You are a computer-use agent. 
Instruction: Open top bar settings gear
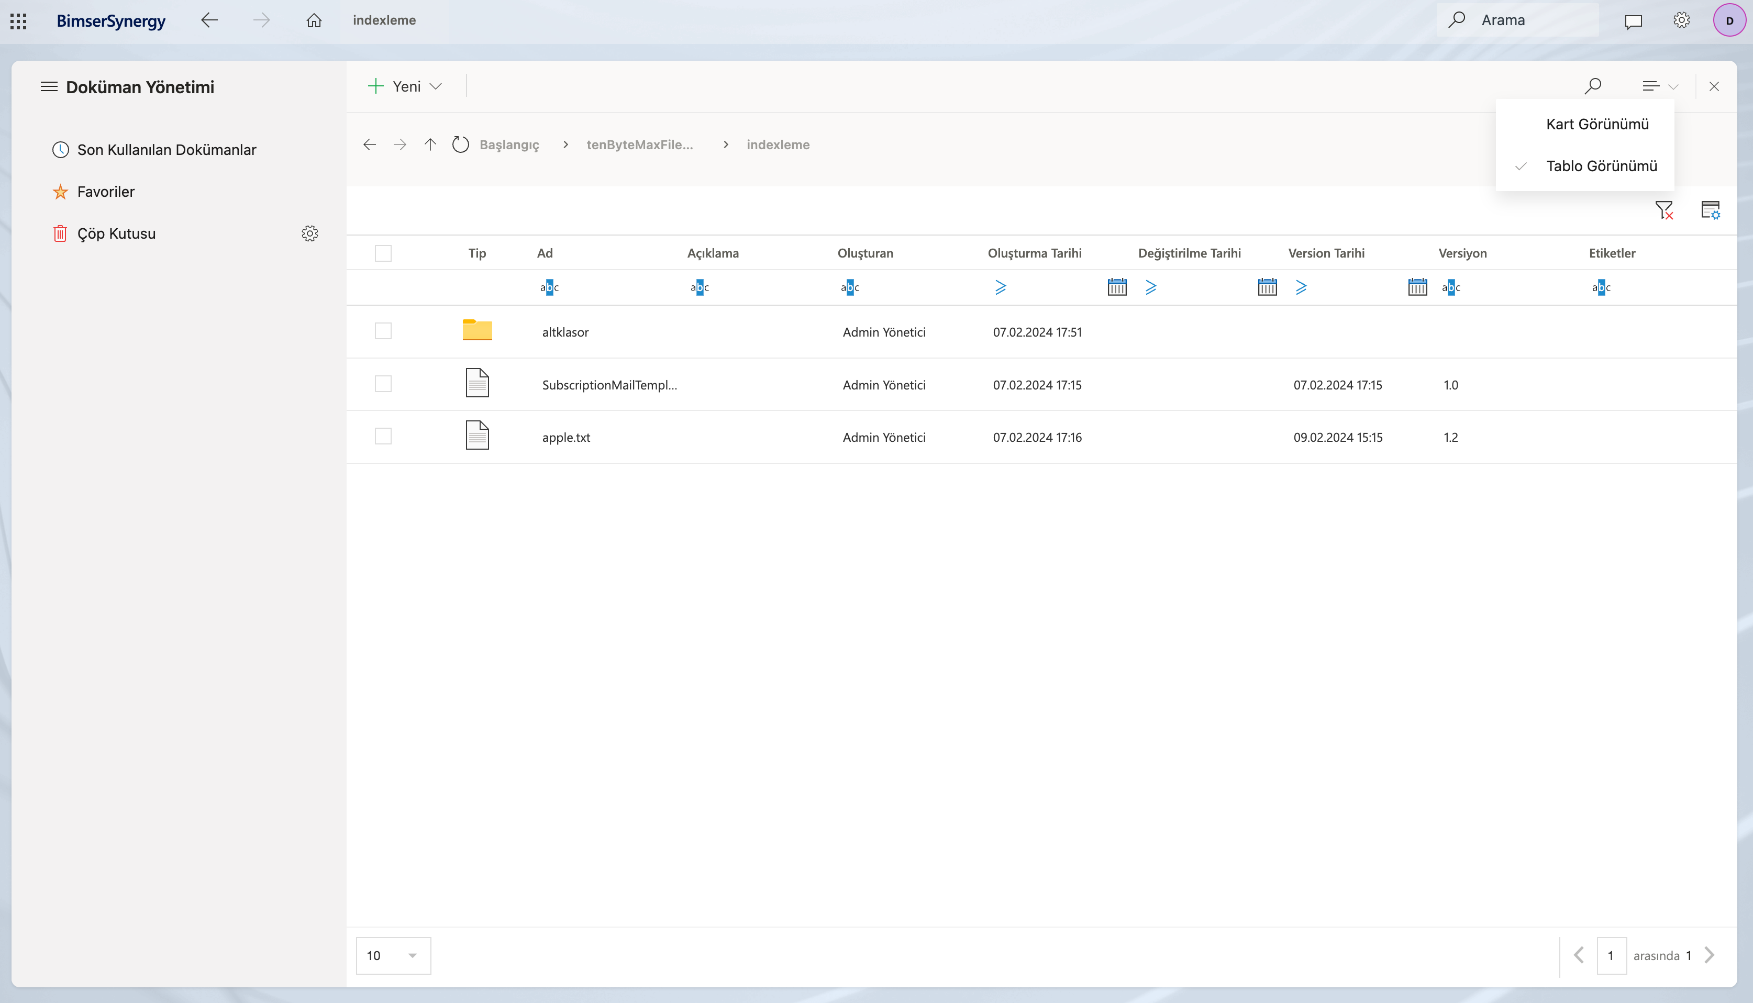[x=1681, y=20]
